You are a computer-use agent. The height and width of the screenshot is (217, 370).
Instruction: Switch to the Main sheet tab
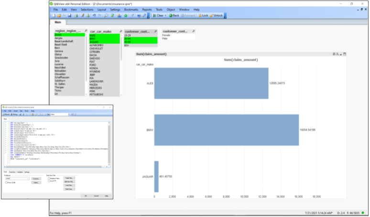[58, 22]
